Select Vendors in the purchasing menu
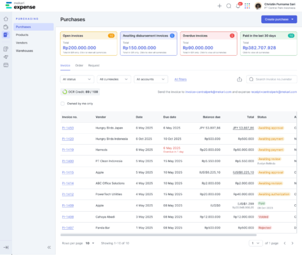The width and height of the screenshot is (302, 256). 22,43
